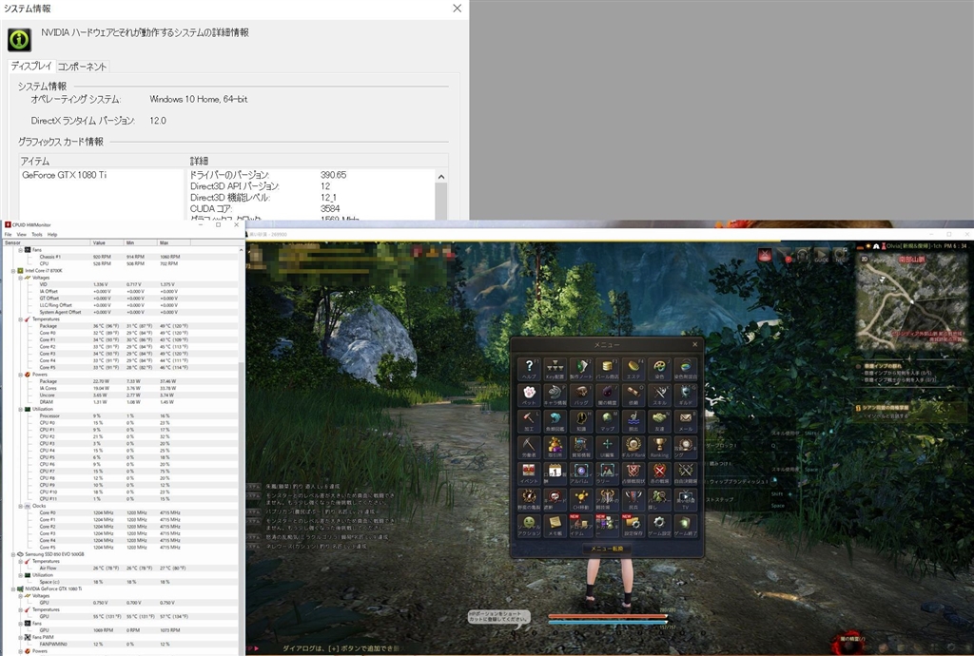This screenshot has width=974, height=656.
Task: Click the Value column header in HWMonitor
Action: click(107, 242)
